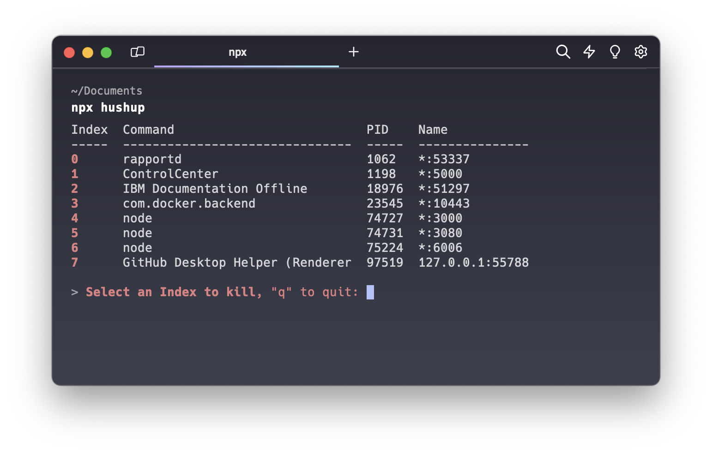
Task: Select the ControlCenter process row
Action: [x=170, y=174]
